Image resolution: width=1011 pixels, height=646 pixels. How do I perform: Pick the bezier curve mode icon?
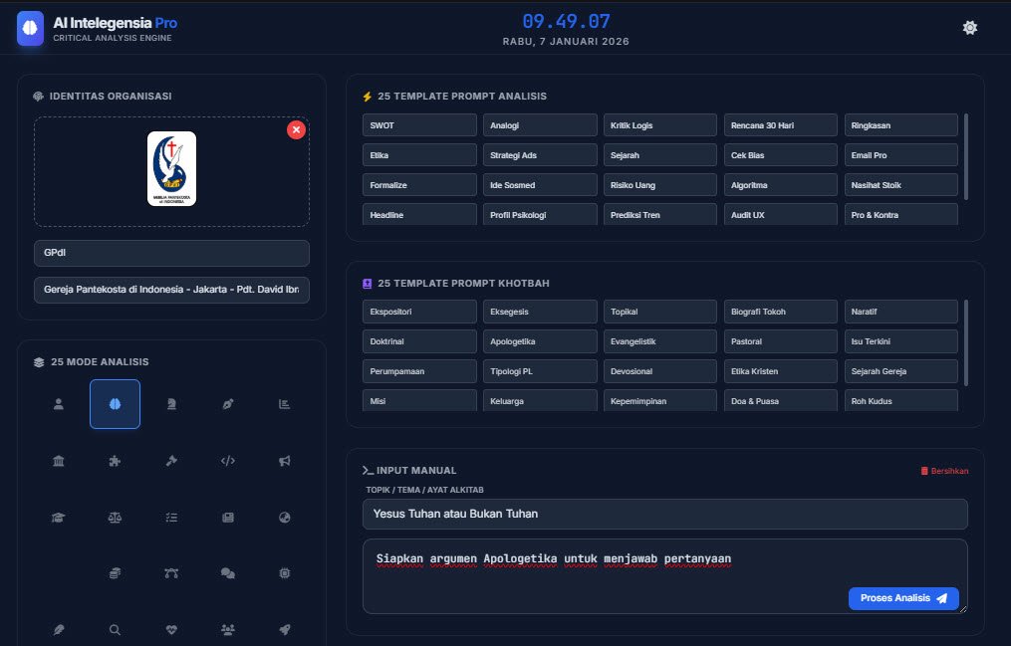[171, 573]
